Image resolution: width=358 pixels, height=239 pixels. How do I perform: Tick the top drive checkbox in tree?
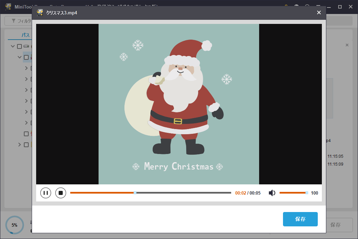click(x=19, y=46)
